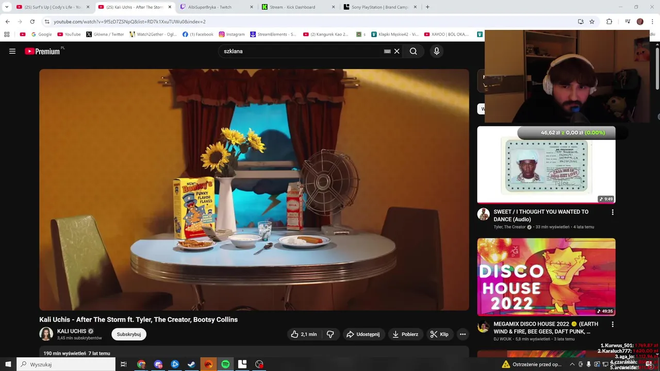Image resolution: width=660 pixels, height=371 pixels.
Task: Open the '(1) Facebook' bookmark
Action: point(198,35)
